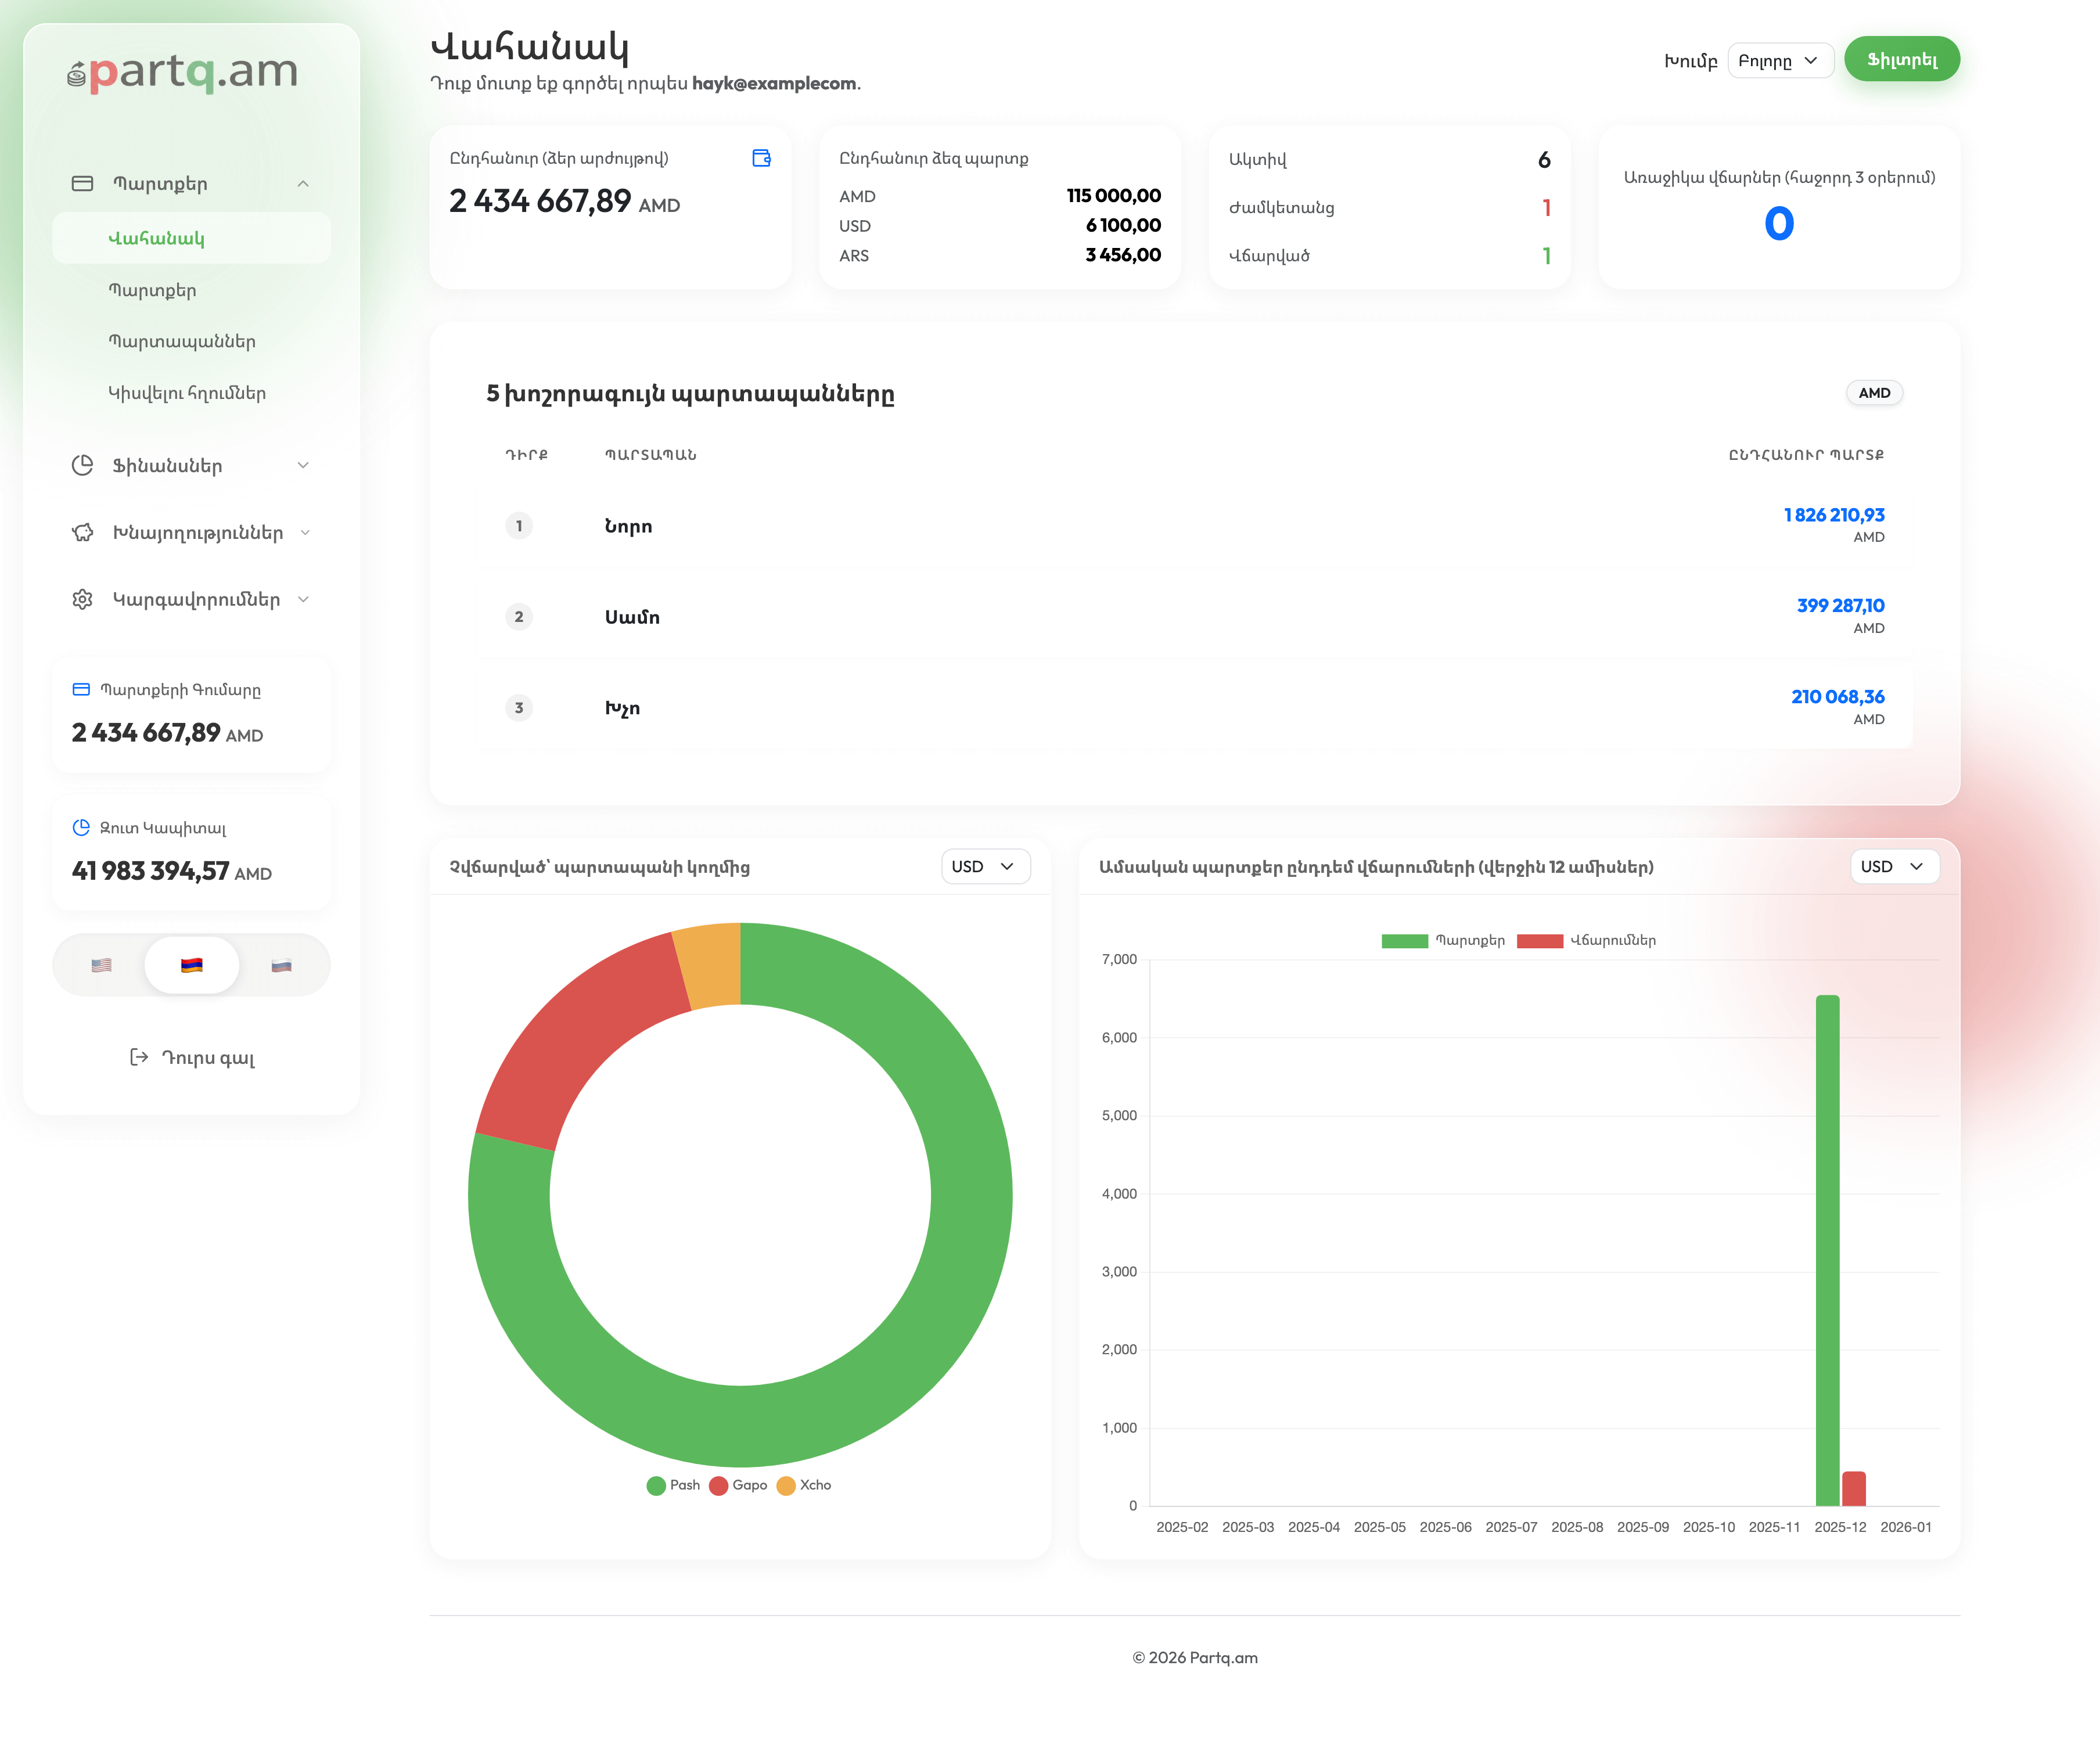Viewport: 2100px width, 1741px height.
Task: Click the green Filter button
Action: pyautogui.click(x=1901, y=60)
